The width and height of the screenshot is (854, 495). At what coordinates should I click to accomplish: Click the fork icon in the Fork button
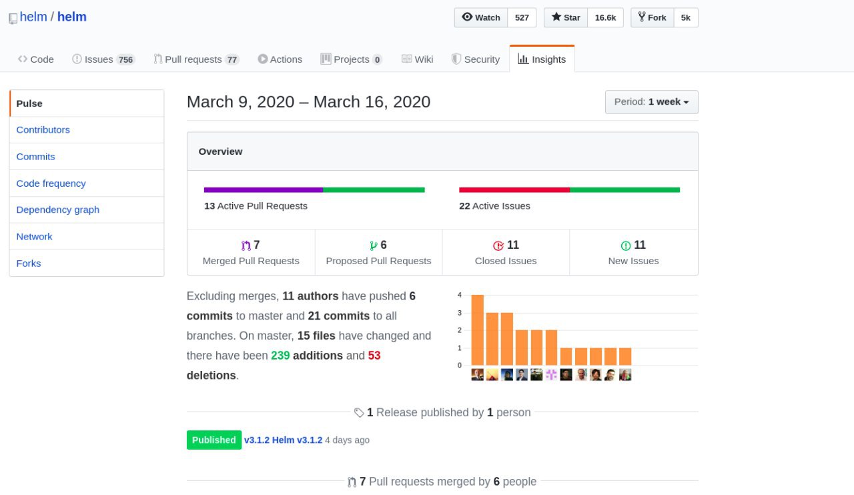[x=642, y=17]
